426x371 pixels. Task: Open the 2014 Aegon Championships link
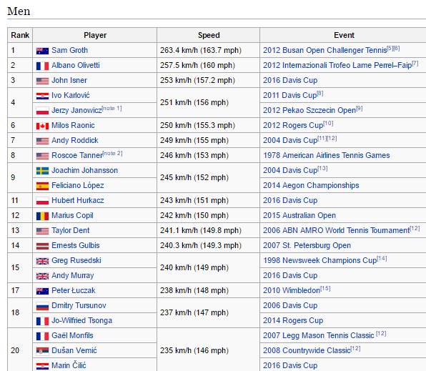pos(311,185)
